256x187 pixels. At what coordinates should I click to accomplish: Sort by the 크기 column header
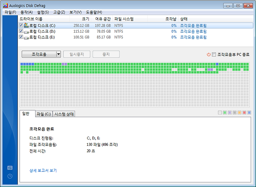(80, 19)
